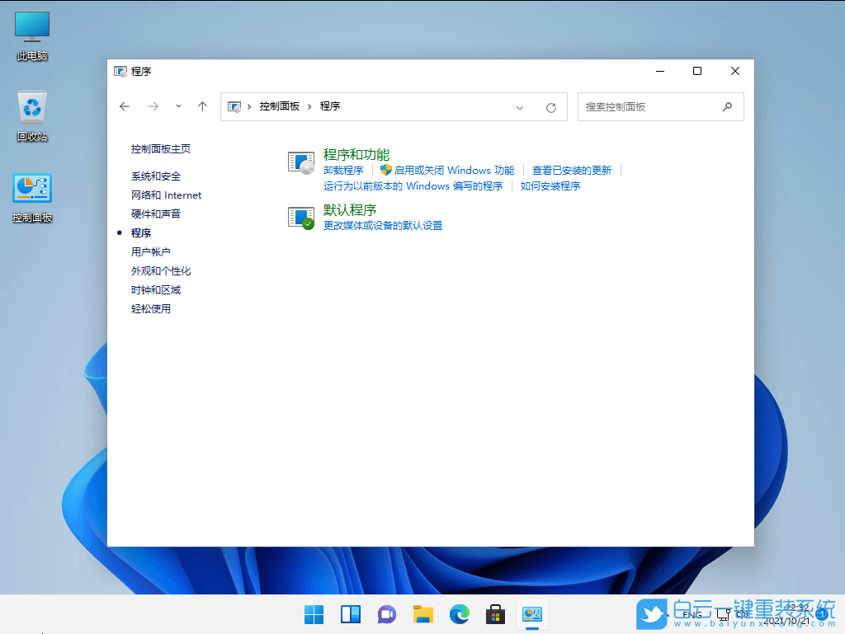The height and width of the screenshot is (634, 845).
Task: Open 此电脑 from the desktop
Action: click(31, 26)
